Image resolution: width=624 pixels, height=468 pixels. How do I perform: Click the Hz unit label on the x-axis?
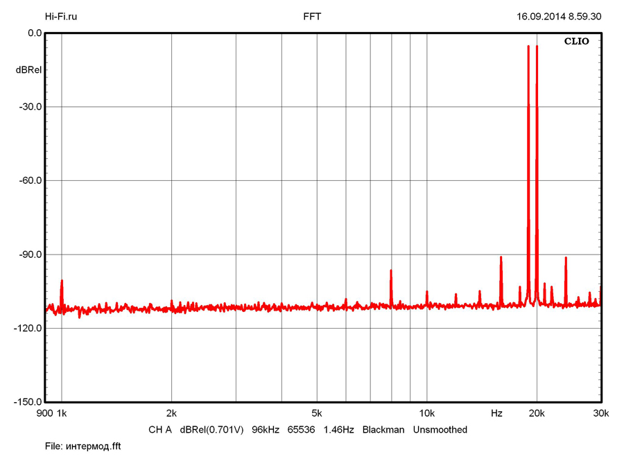[496, 413]
